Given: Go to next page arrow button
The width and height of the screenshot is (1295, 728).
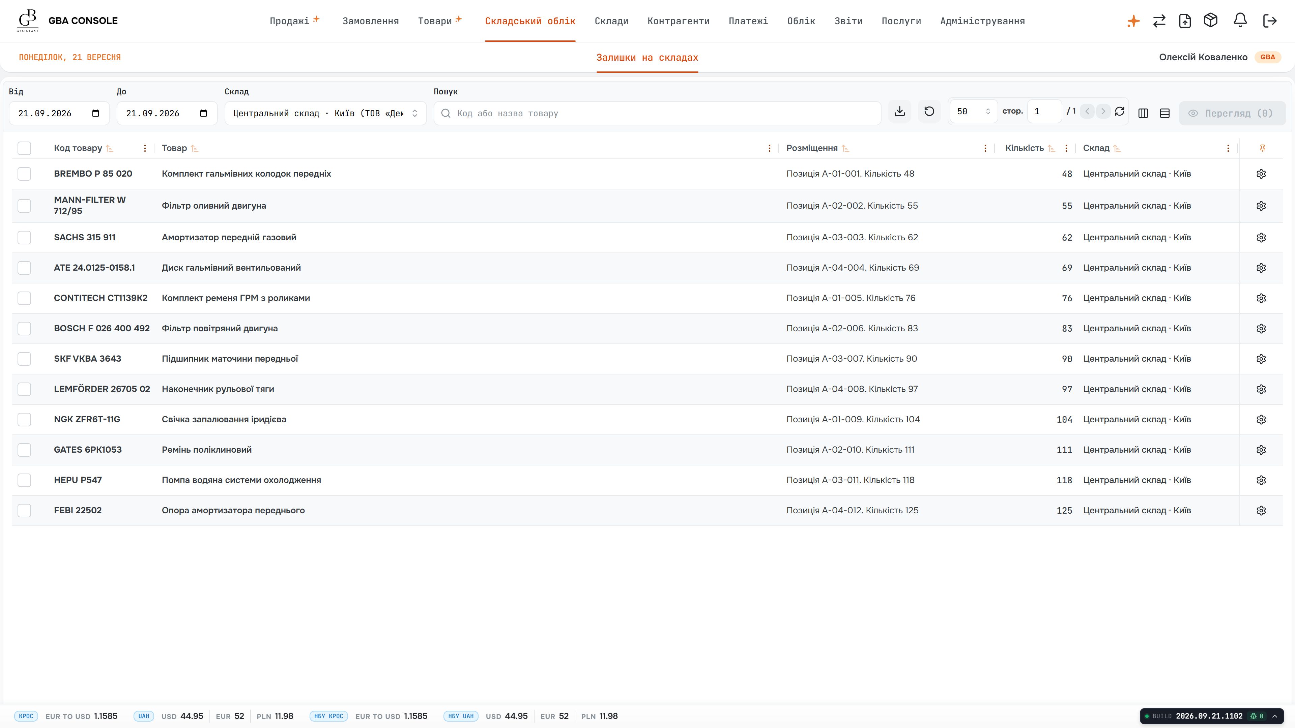Looking at the screenshot, I should [x=1103, y=112].
